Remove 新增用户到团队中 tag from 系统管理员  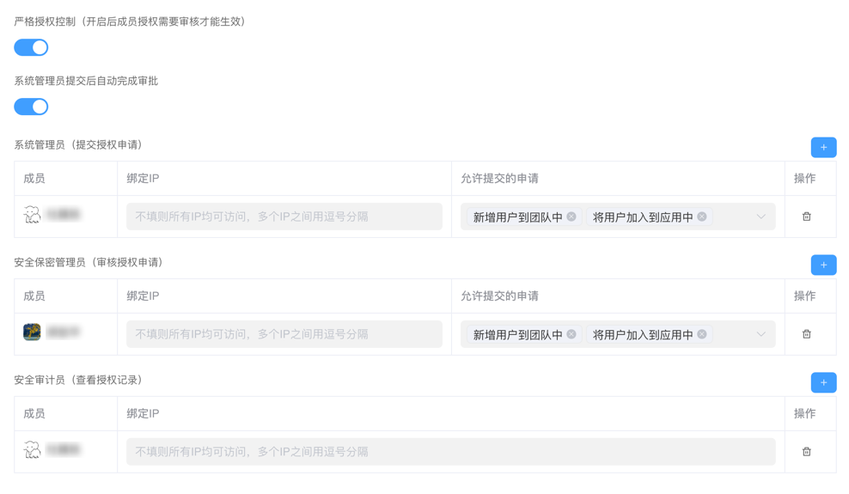[571, 217]
